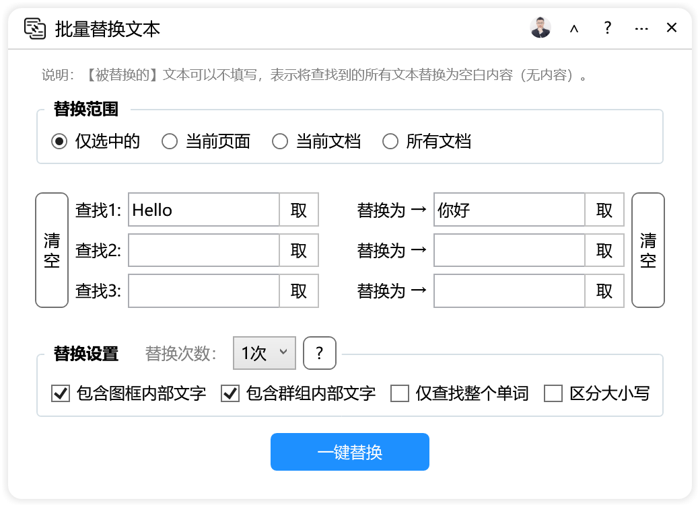The height and width of the screenshot is (507, 700).
Task: Open the three-dot more options menu
Action: click(641, 28)
